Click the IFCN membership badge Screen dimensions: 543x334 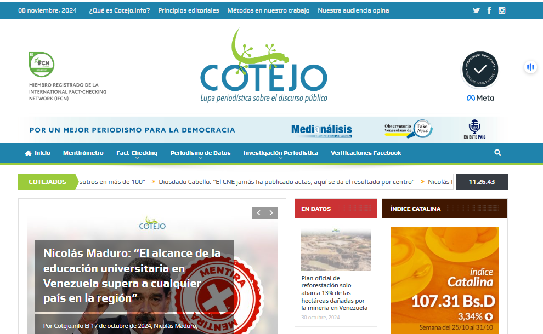tap(42, 64)
